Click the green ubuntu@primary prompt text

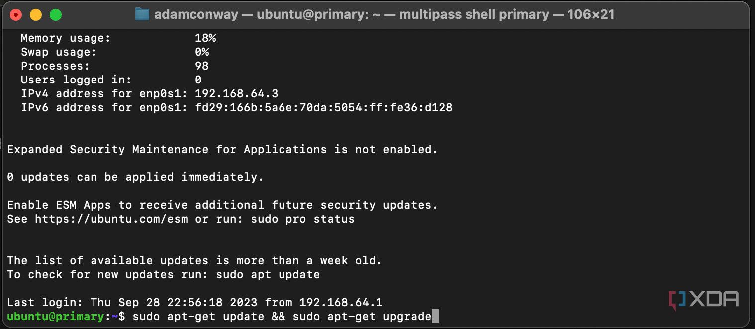[55, 316]
